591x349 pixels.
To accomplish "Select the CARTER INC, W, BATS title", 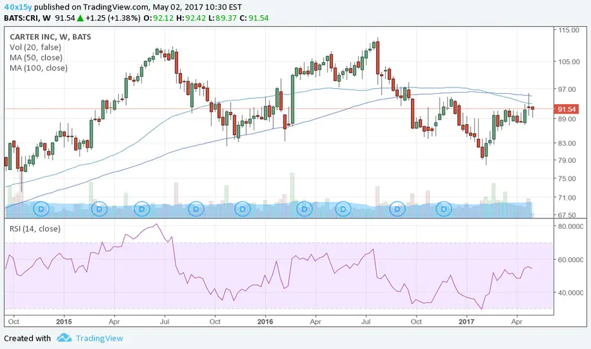I will point(51,37).
